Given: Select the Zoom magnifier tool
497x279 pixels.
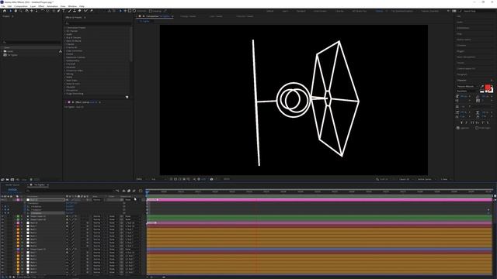Looking at the screenshot, I should point(21,11).
